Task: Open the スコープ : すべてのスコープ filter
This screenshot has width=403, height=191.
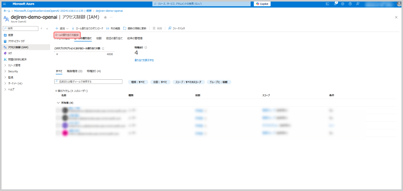Action: tap(189, 82)
